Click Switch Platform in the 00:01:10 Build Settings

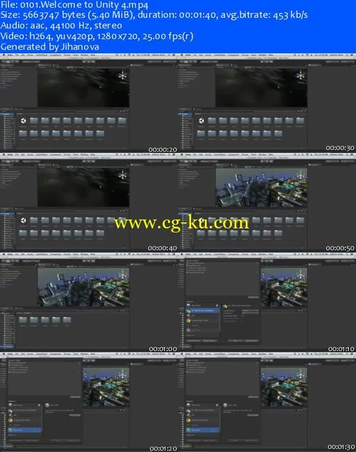(x=193, y=341)
